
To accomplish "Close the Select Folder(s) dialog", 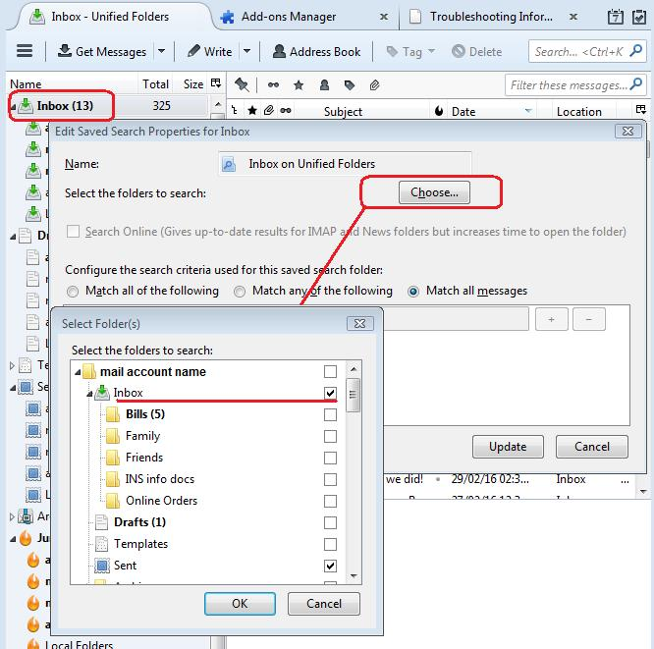I will coord(360,324).
